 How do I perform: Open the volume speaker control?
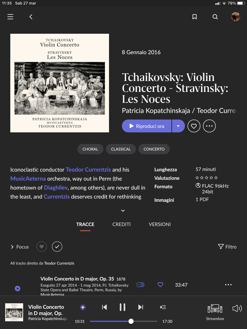pyautogui.click(x=237, y=308)
